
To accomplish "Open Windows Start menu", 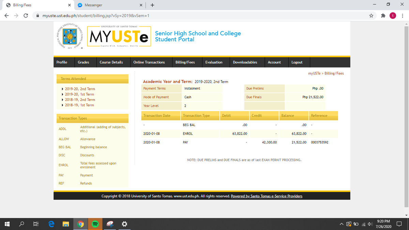I will coord(7,224).
